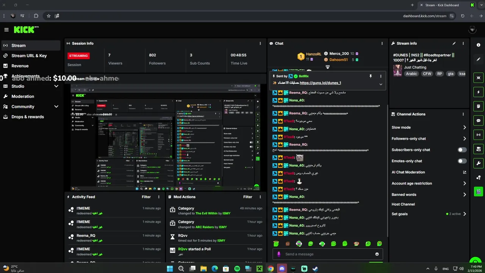
Task: Toggle the channel actions widget icon in right rail
Action: tap(478, 149)
